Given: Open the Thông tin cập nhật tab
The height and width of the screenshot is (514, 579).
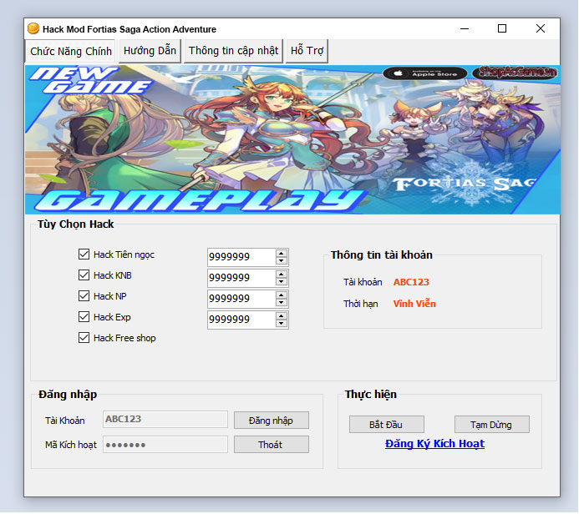Looking at the screenshot, I should point(233,51).
